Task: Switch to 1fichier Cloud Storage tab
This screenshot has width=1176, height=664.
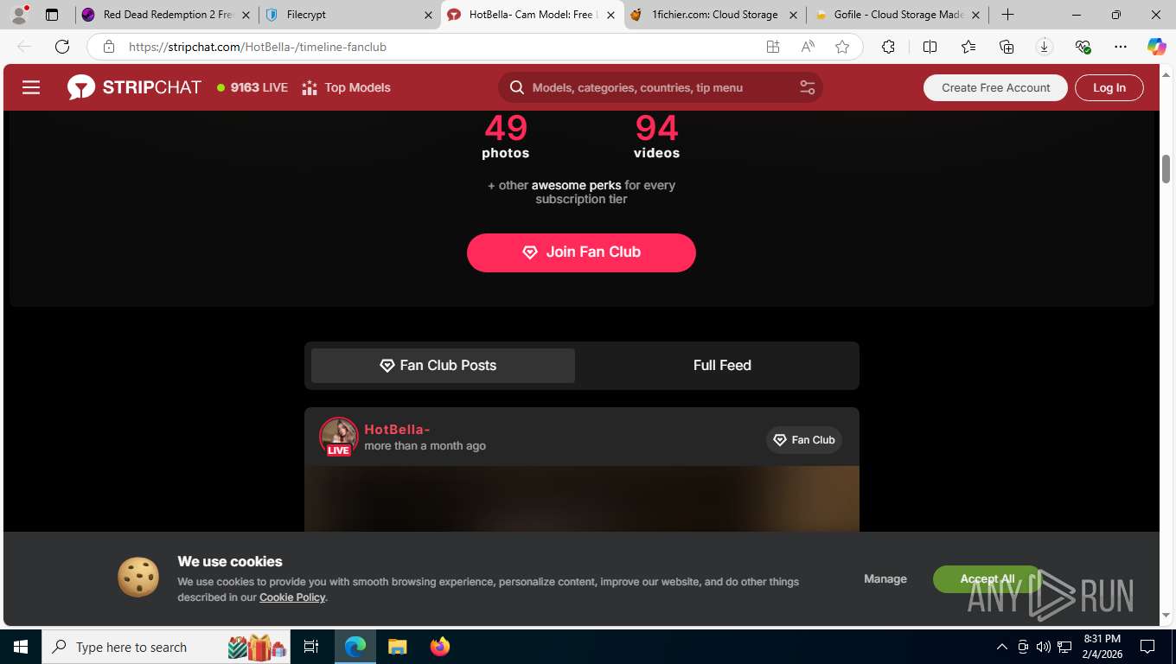Action: 713,15
